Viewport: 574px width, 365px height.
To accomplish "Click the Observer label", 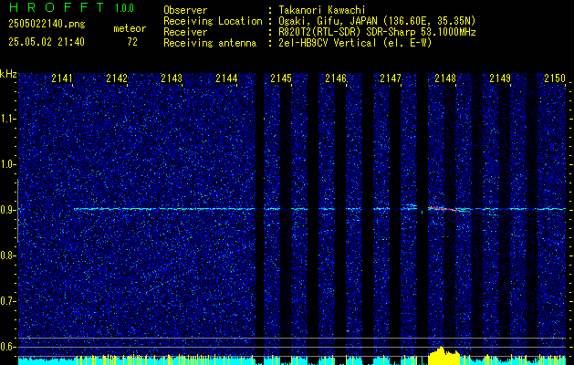I will (185, 10).
